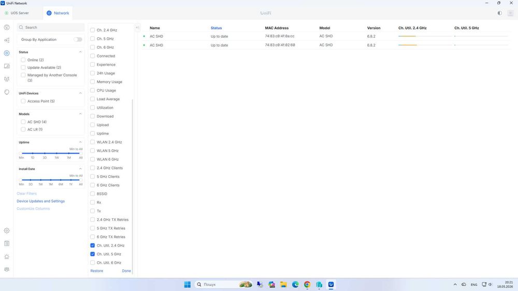The height and width of the screenshot is (291, 518).
Task: Enable the BSSID column checkbox
Action: coord(93,194)
